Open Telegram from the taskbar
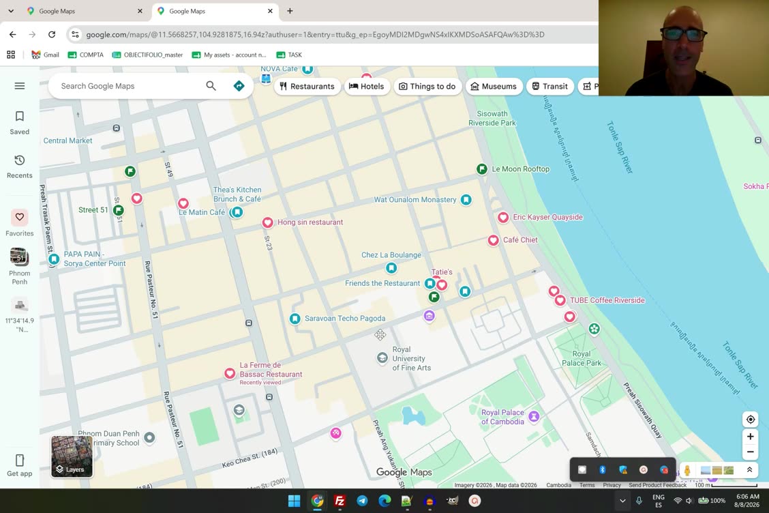Image resolution: width=769 pixels, height=513 pixels. 362,501
